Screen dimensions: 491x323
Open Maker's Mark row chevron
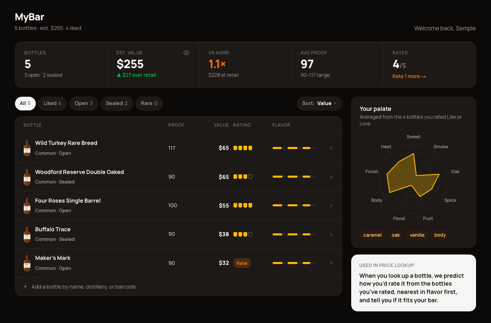click(x=331, y=263)
